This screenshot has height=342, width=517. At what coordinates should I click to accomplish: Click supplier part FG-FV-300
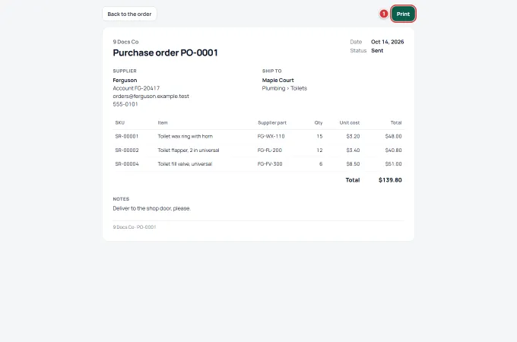point(270,163)
